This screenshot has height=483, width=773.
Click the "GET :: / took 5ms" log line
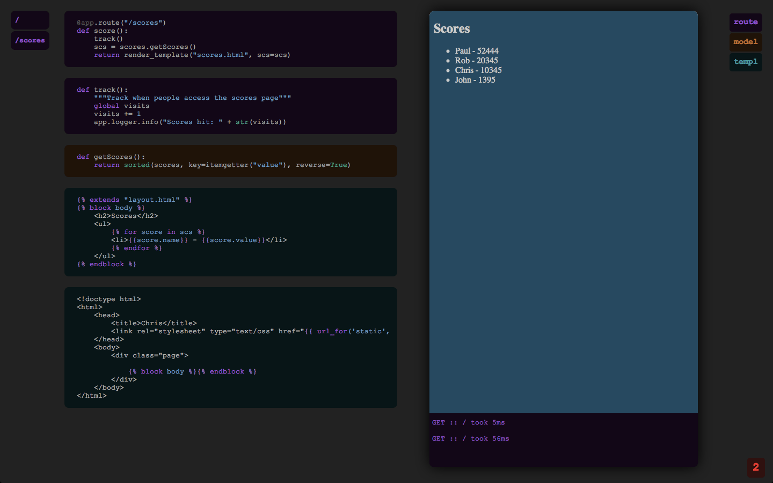468,422
